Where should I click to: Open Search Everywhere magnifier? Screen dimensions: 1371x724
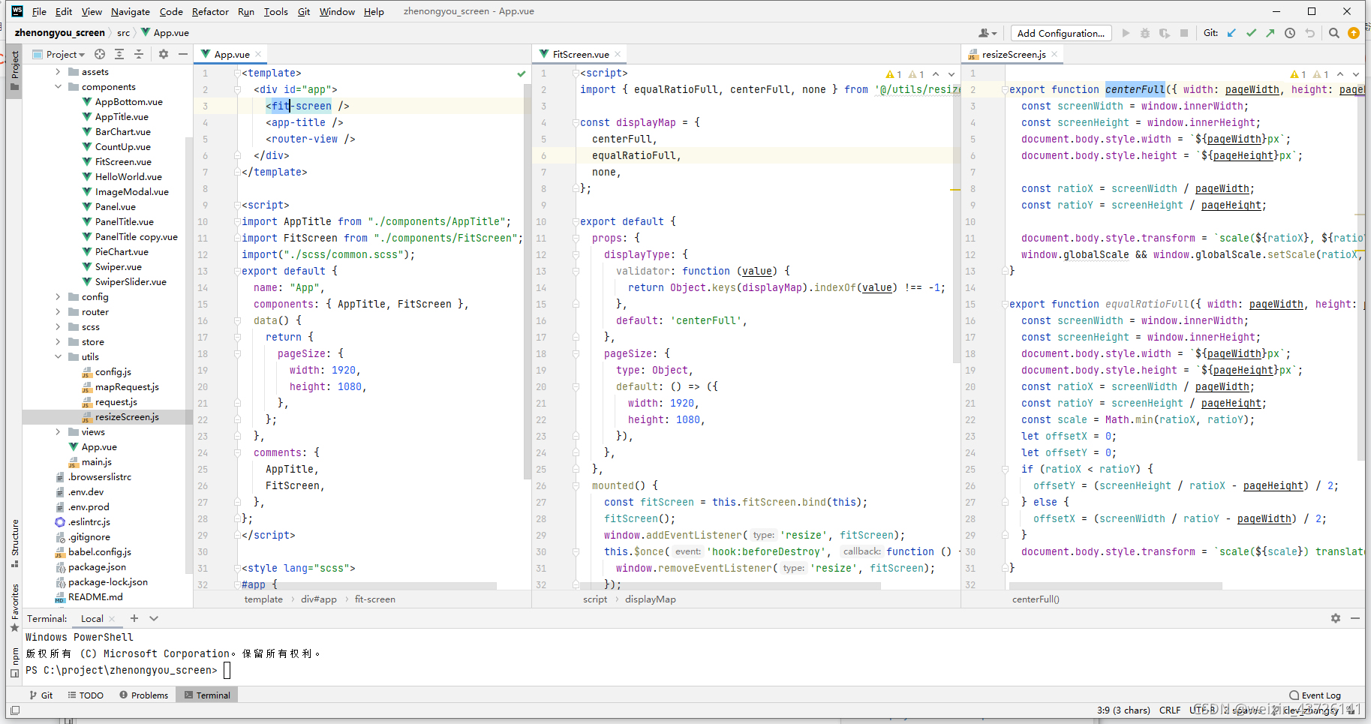point(1333,33)
